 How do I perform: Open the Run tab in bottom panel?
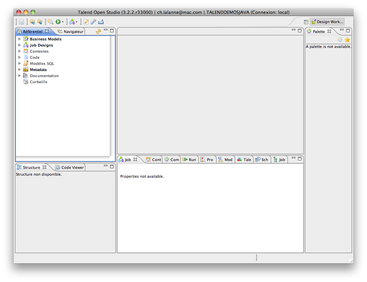[x=189, y=159]
